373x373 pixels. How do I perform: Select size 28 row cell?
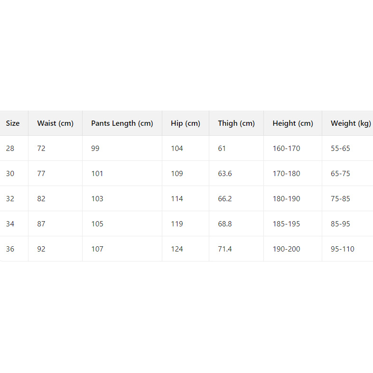[x=10, y=149]
